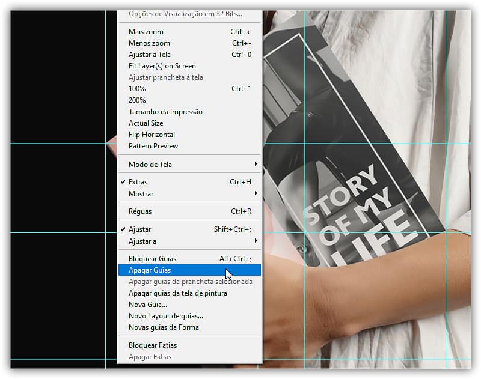
Task: Select Actual Size option
Action: pyautogui.click(x=189, y=123)
